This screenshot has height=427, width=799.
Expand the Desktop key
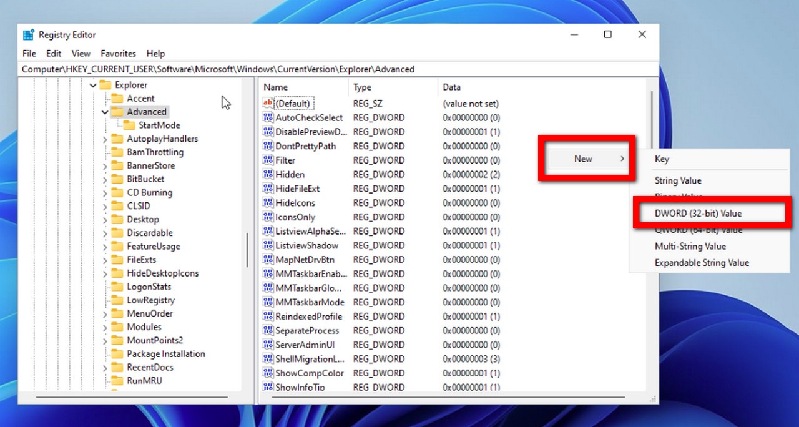(x=105, y=220)
